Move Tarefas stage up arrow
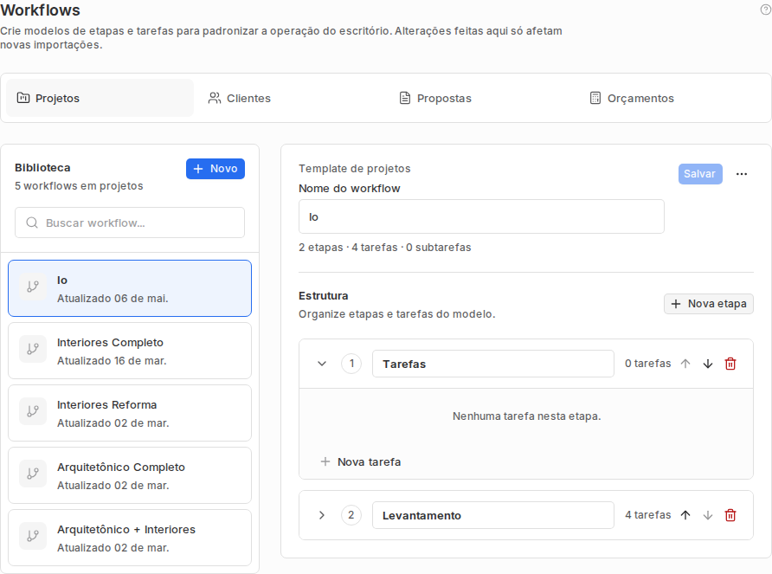 click(685, 364)
